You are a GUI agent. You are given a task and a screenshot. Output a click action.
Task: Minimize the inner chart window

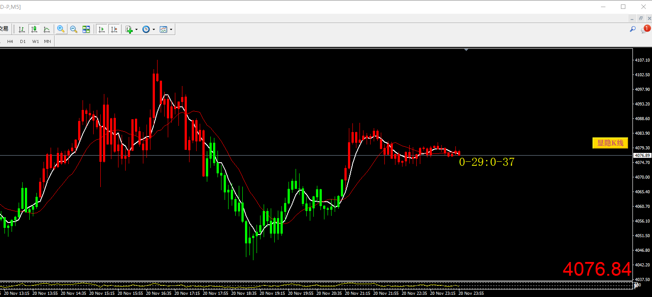tap(632, 18)
